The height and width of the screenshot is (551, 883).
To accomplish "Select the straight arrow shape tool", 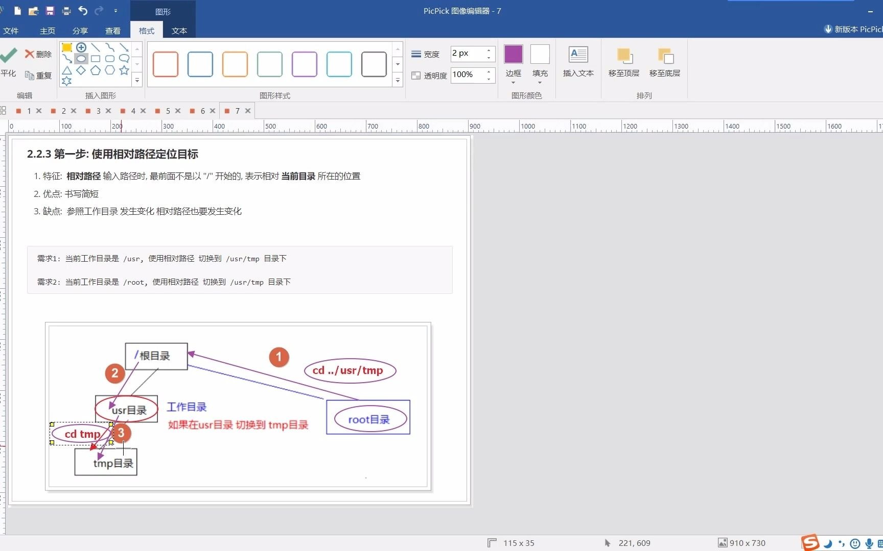I will (x=124, y=47).
